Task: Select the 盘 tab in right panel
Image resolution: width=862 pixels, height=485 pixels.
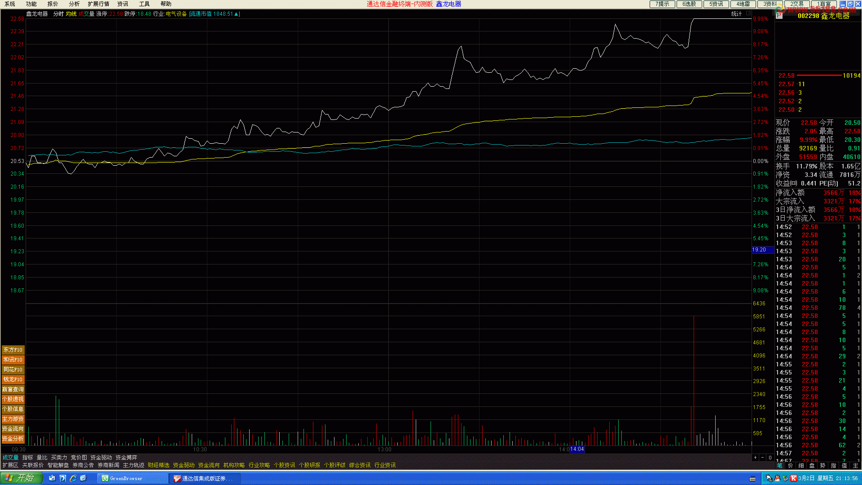Action: [812, 466]
